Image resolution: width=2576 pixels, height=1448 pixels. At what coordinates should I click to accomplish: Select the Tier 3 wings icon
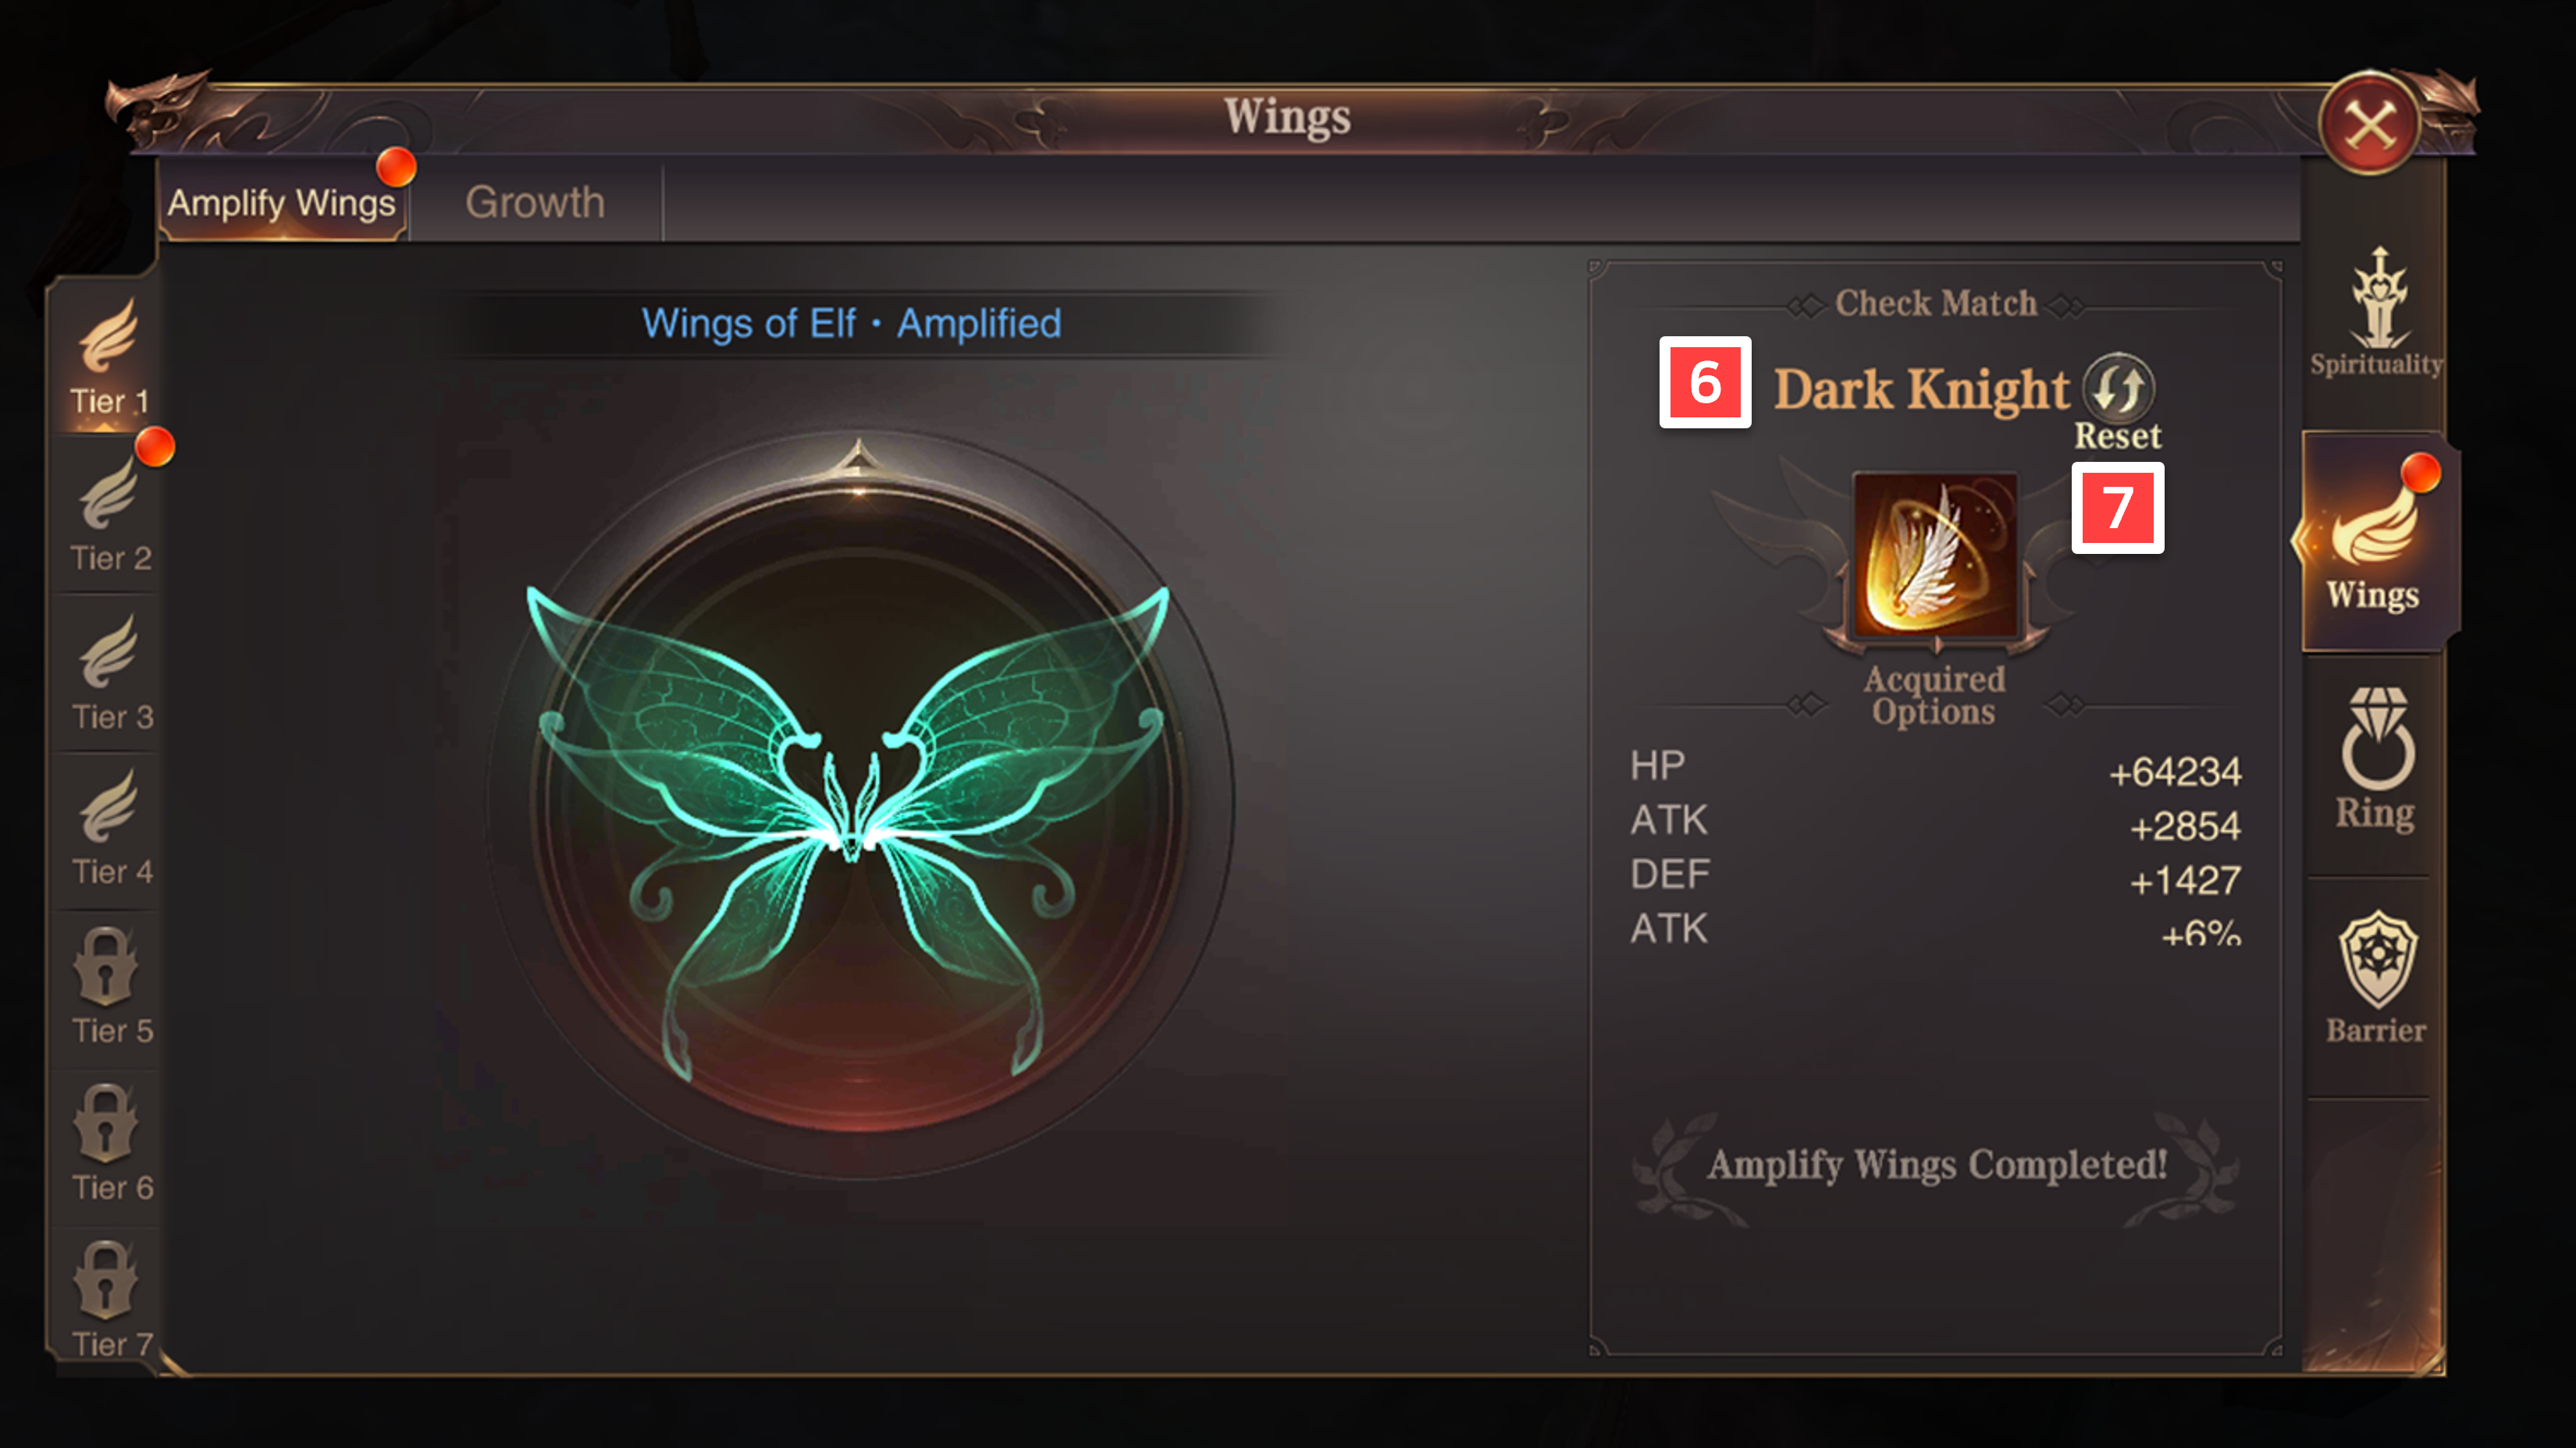108,651
